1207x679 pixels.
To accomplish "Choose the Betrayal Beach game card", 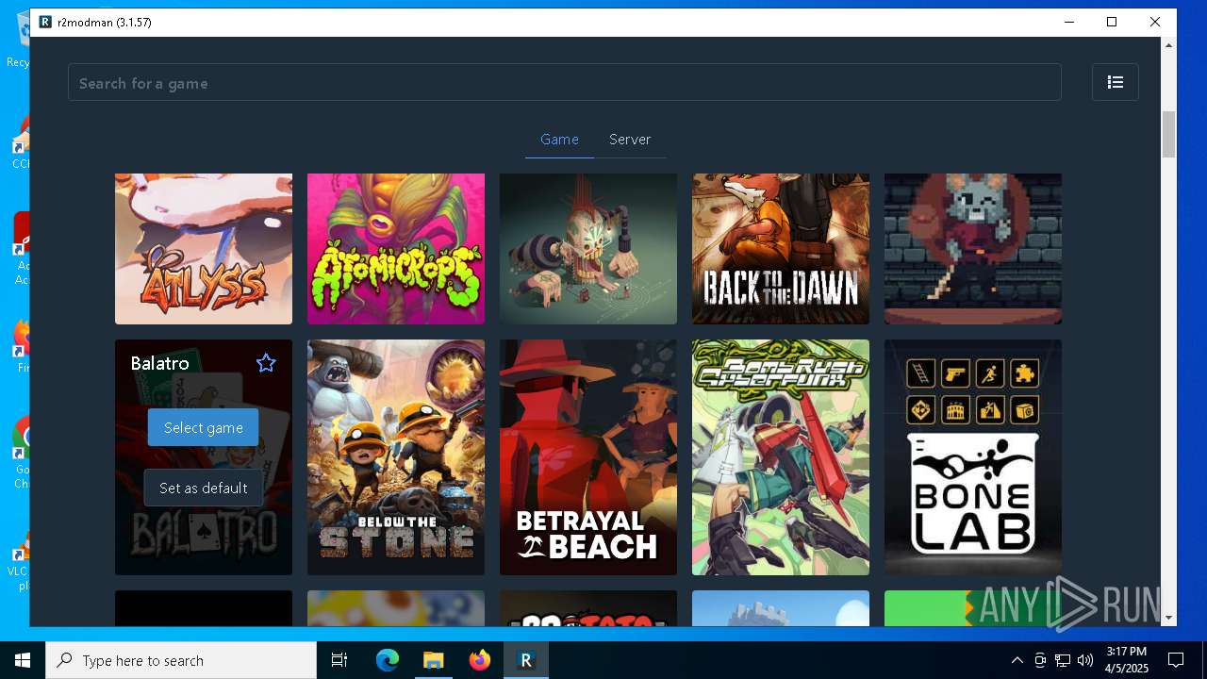I will tap(588, 457).
